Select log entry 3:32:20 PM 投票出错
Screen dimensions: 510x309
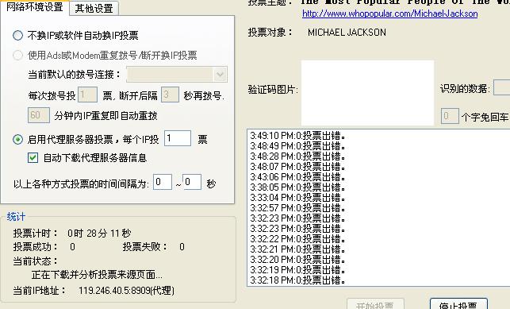click(297, 260)
